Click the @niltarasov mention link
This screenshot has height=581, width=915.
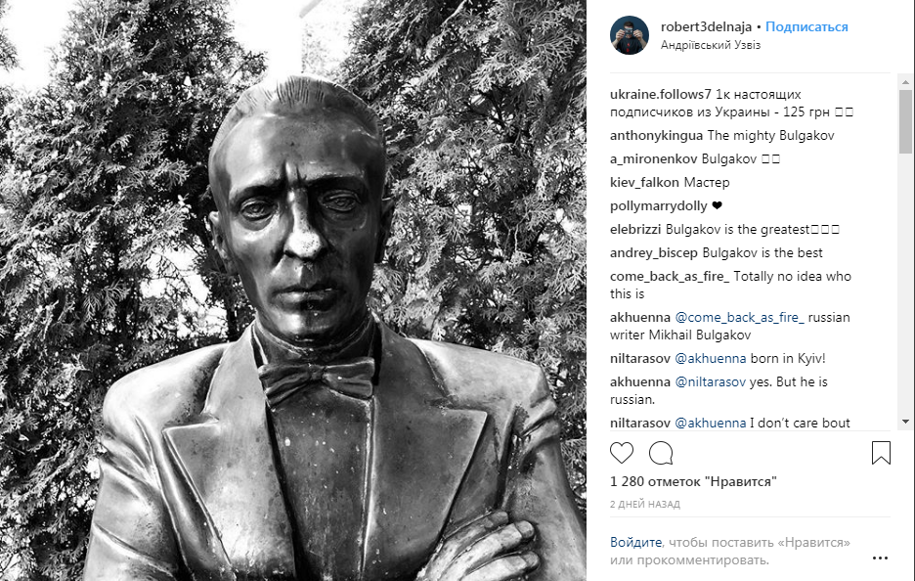click(x=710, y=381)
